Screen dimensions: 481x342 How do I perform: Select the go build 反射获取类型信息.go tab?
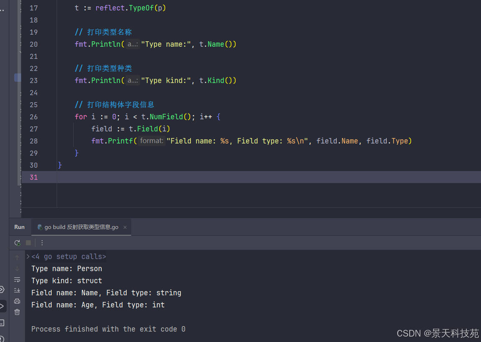81,227
